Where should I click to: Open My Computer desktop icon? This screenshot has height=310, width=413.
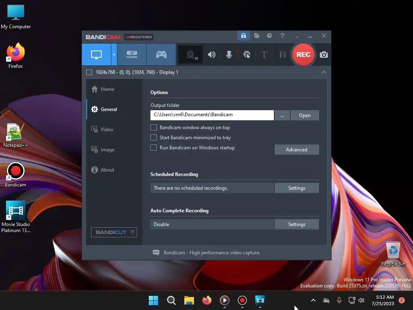[x=16, y=17]
